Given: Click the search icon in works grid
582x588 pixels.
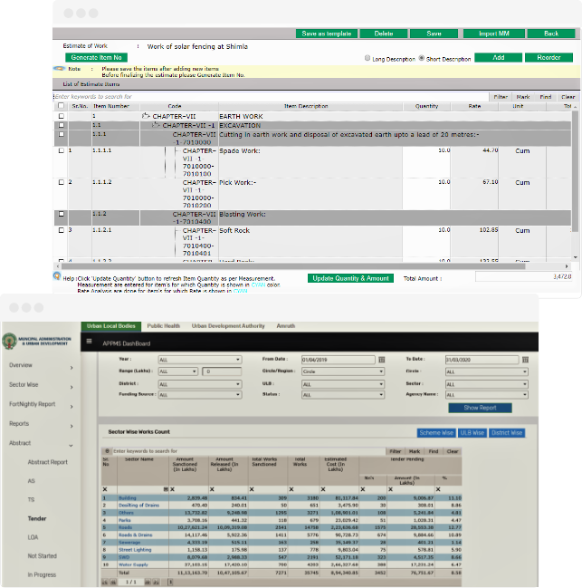Looking at the screenshot, I should [107, 450].
